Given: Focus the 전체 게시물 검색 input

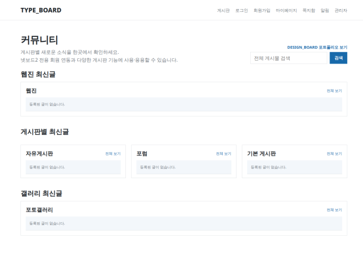Looking at the screenshot, I should 289,58.
